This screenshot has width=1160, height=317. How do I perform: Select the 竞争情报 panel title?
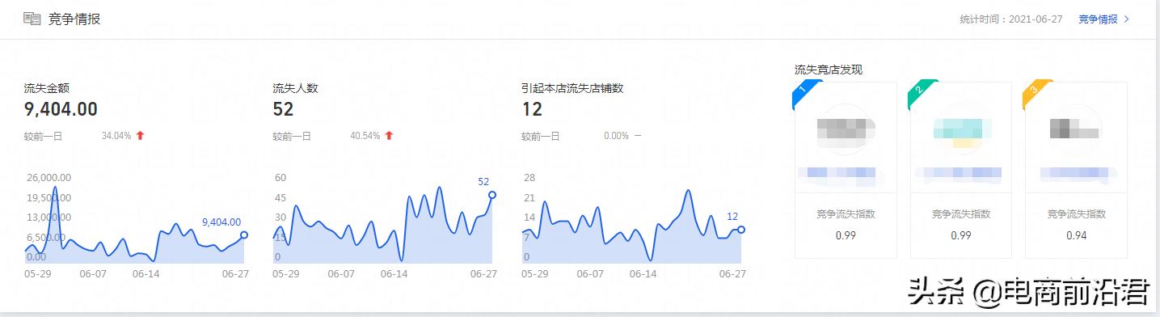tap(74, 19)
